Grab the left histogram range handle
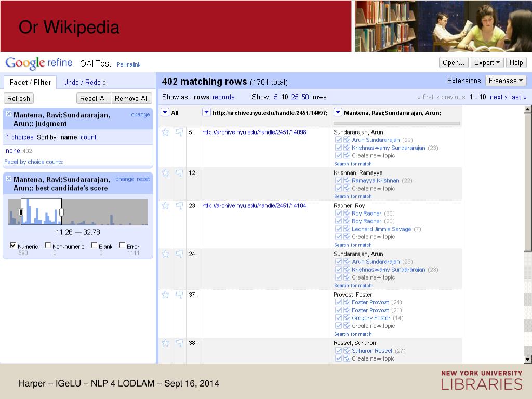Screen dimensions: 532x399 pyautogui.click(x=21, y=212)
